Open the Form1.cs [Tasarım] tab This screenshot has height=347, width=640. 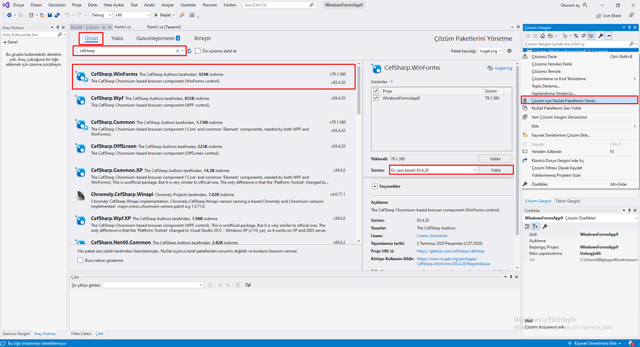[164, 27]
